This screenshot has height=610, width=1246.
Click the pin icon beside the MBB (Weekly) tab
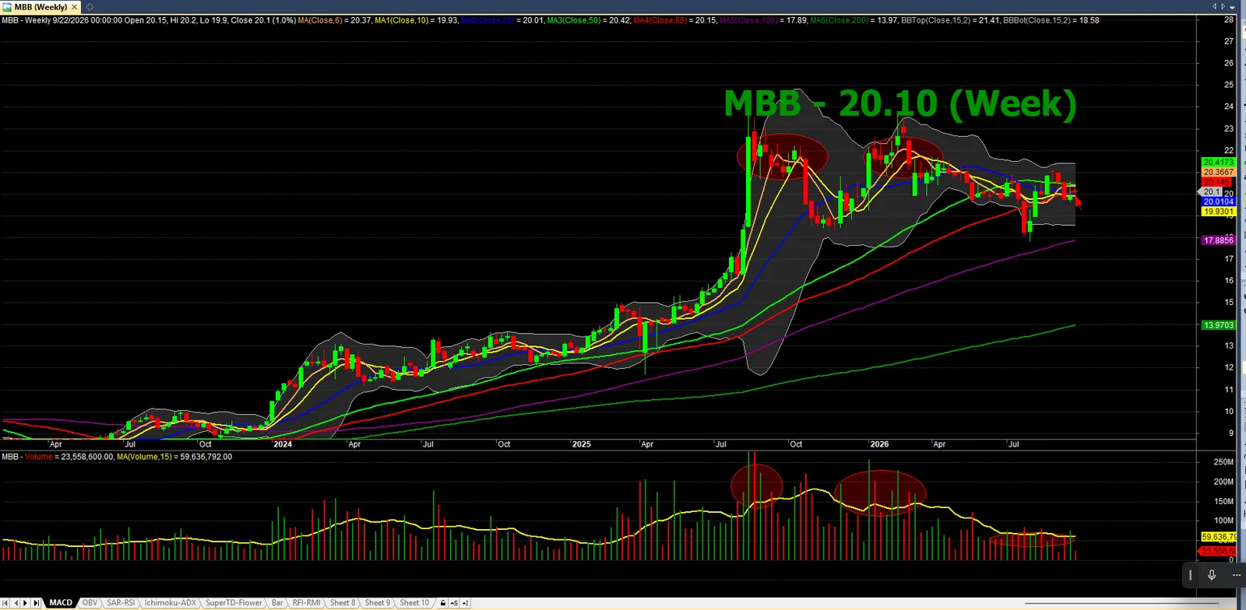pos(90,7)
